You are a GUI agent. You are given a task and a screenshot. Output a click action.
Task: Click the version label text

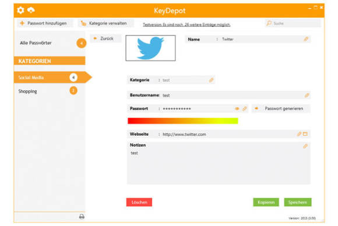click(x=302, y=218)
